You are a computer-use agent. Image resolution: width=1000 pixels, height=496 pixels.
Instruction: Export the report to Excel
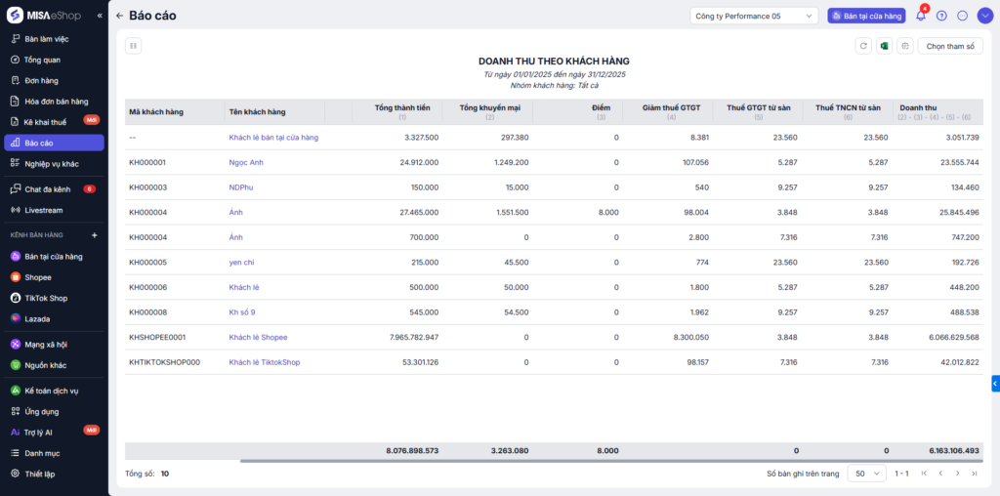click(x=884, y=46)
